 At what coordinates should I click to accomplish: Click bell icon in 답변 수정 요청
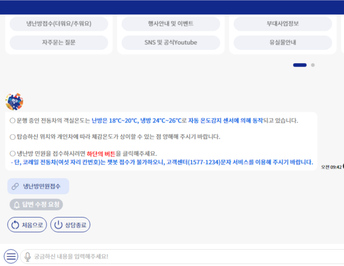click(17, 205)
